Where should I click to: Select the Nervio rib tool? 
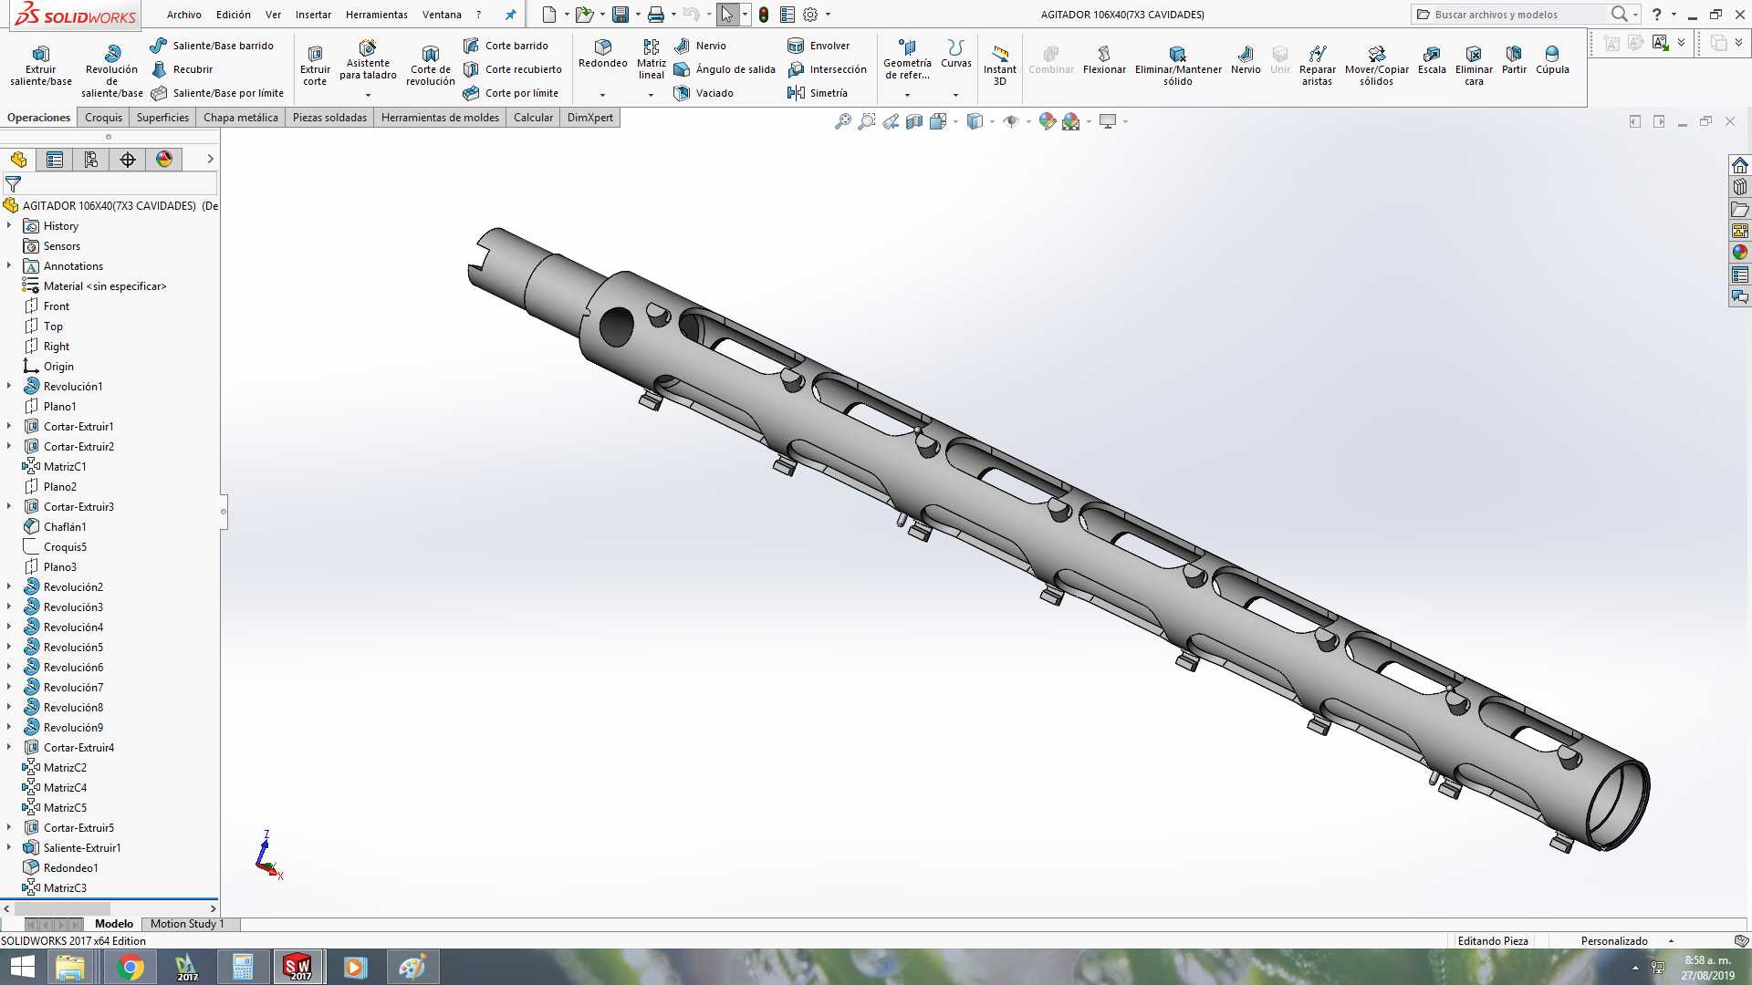tap(700, 46)
